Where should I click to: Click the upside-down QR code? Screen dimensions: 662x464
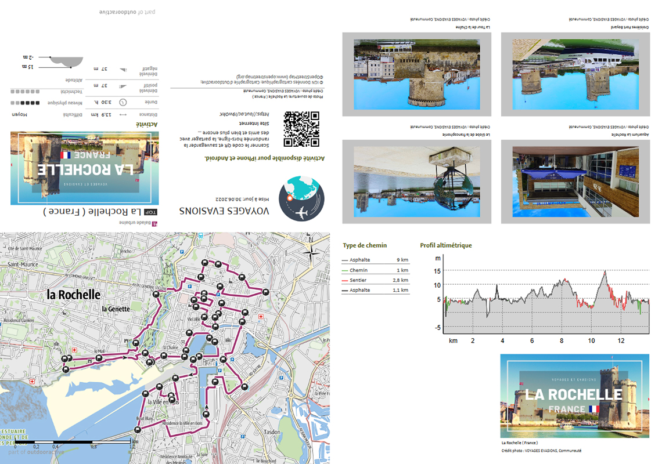pyautogui.click(x=301, y=129)
